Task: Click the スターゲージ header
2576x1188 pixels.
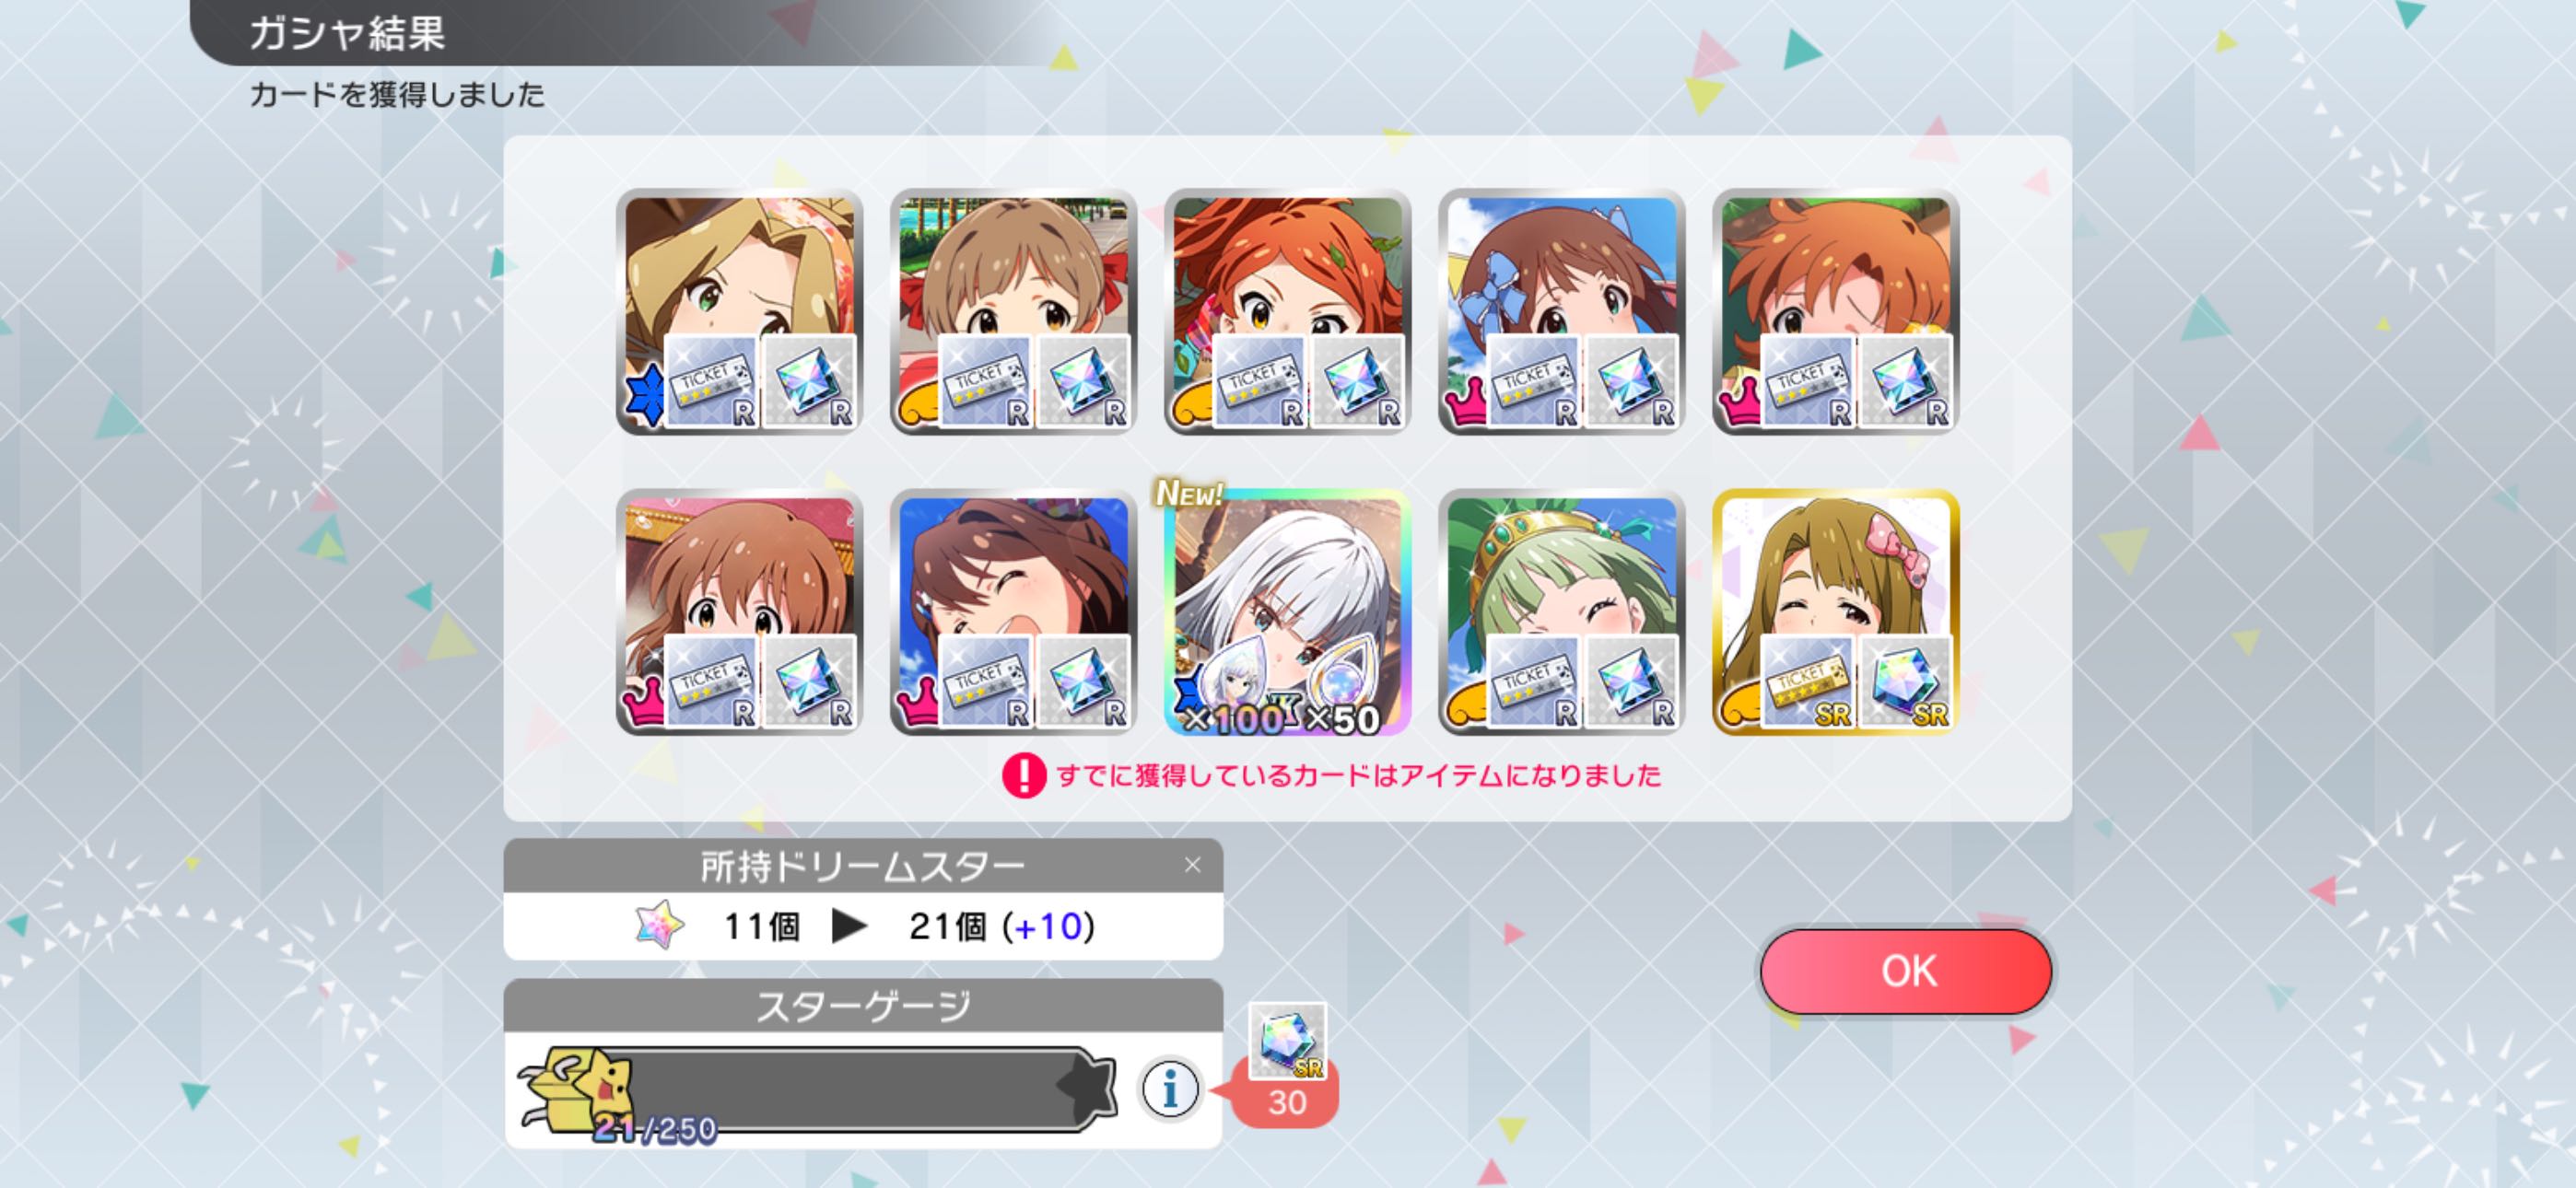Action: [863, 1005]
